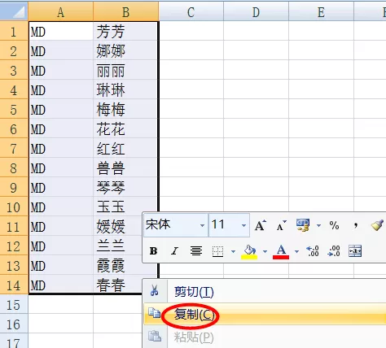Click the MD cell in row 14
The width and height of the screenshot is (386, 348).
(61, 285)
